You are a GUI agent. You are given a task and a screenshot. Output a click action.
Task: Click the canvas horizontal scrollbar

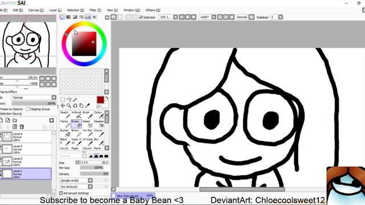click(x=242, y=189)
